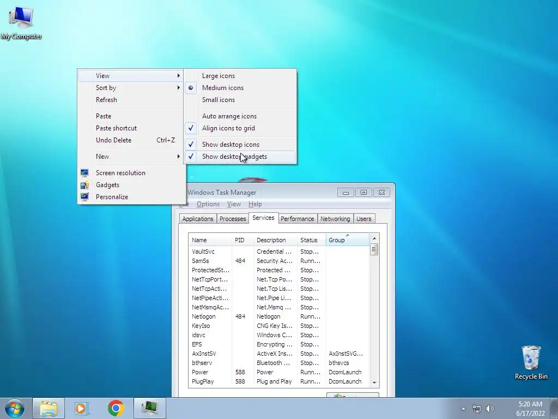Sort services by Status column
Image resolution: width=558 pixels, height=419 pixels.
(311, 240)
